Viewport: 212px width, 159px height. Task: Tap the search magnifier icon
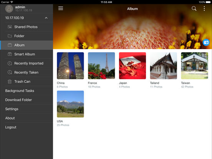[194, 8]
